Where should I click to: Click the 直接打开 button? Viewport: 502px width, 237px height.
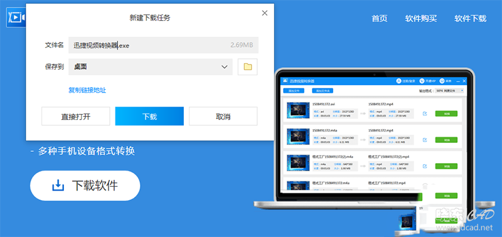click(76, 116)
